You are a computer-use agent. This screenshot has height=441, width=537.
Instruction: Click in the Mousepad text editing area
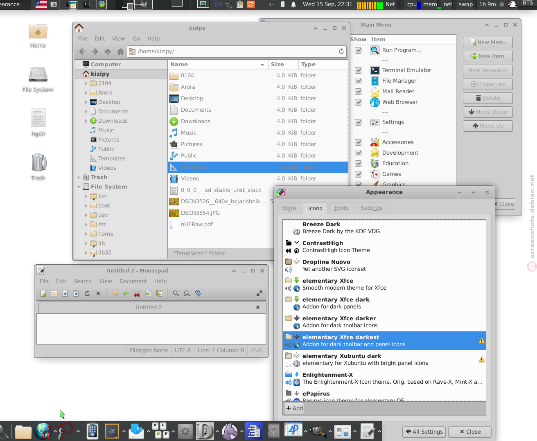(x=151, y=329)
